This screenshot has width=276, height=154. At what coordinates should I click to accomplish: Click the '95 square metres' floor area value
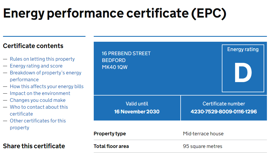(x=203, y=146)
